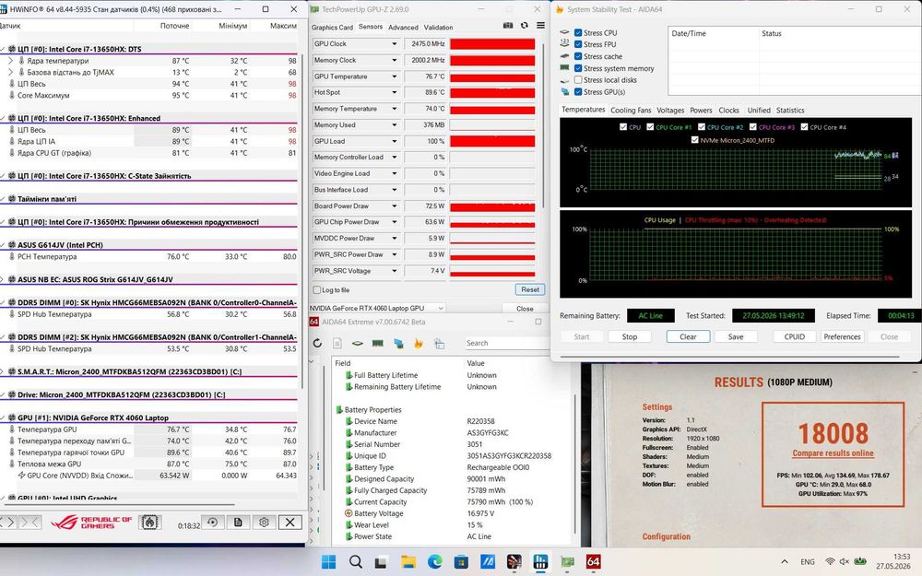
Task: Click HWiNFO collapse arrows button
Action: (x=30, y=523)
